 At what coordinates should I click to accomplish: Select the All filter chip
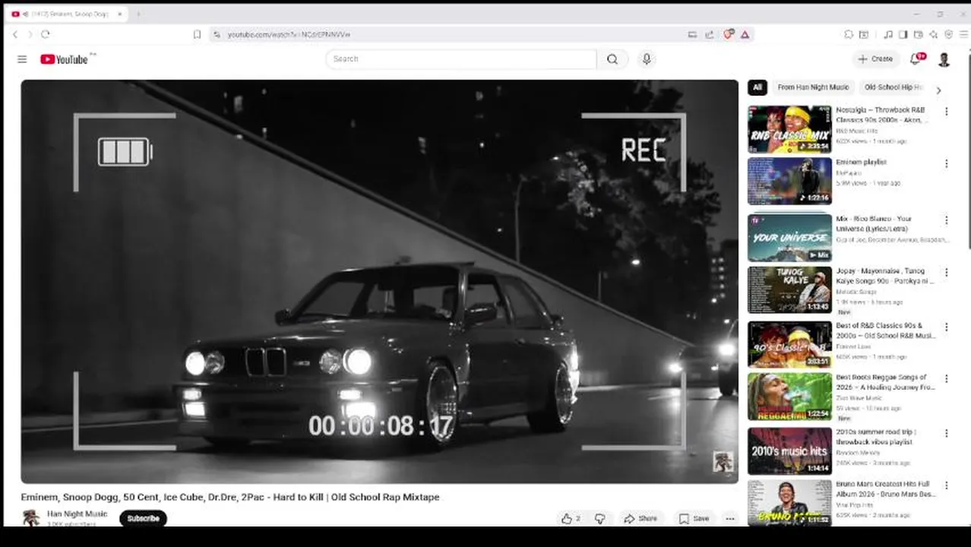757,87
